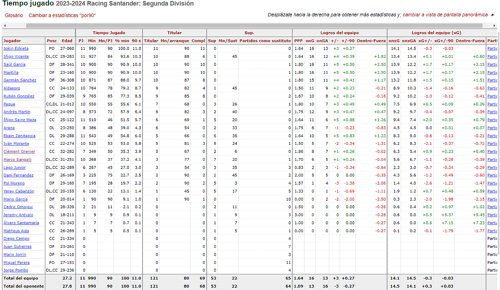Sort table by Edad column header

(67, 41)
